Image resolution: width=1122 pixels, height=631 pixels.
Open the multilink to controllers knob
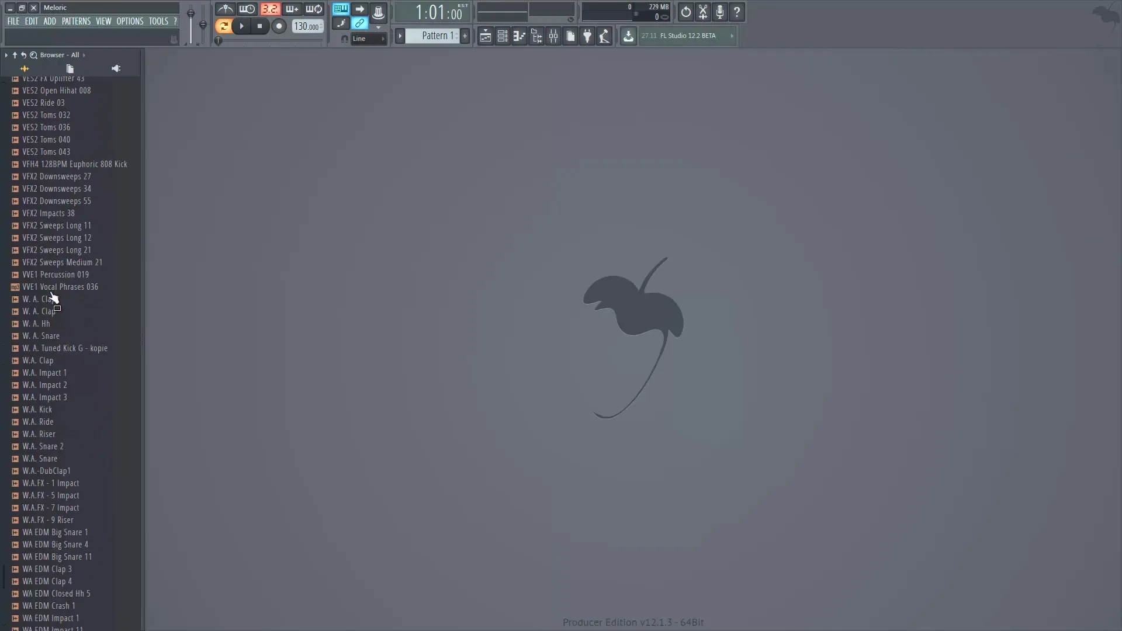378,12
